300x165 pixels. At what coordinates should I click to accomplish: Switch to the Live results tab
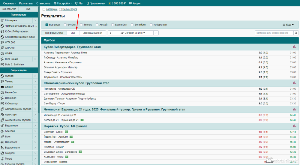point(73,33)
